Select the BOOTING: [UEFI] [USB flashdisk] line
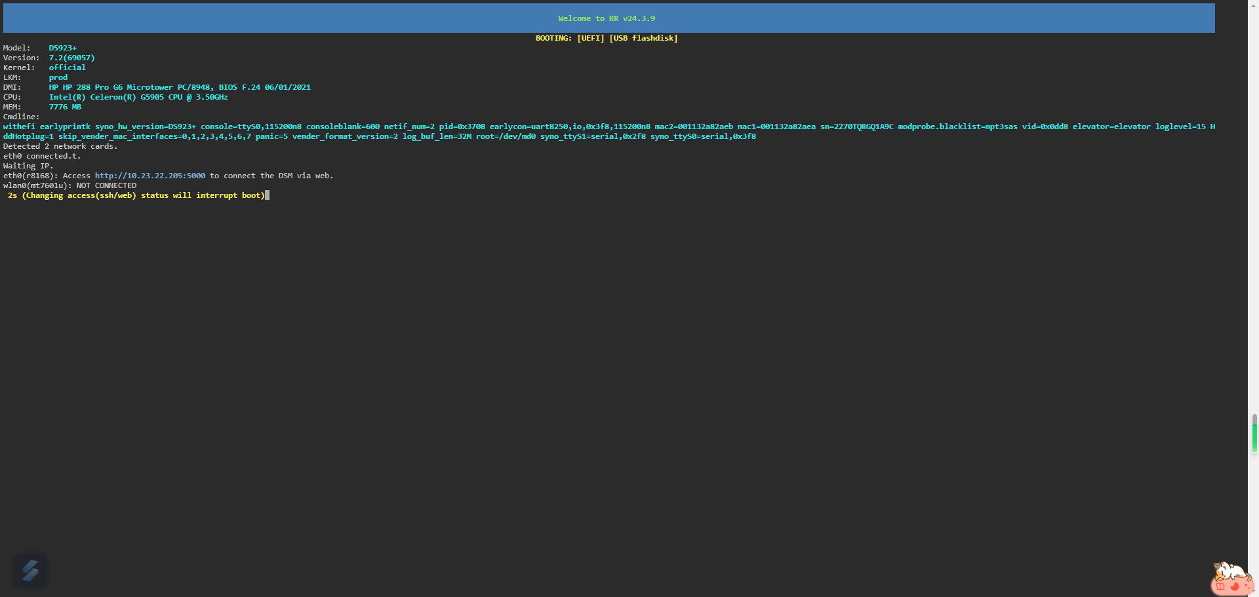 (607, 38)
